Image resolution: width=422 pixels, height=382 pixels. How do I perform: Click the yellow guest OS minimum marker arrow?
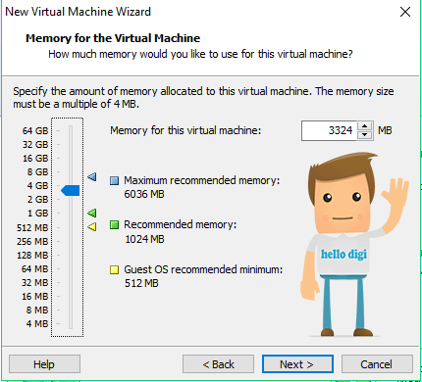[92, 226]
